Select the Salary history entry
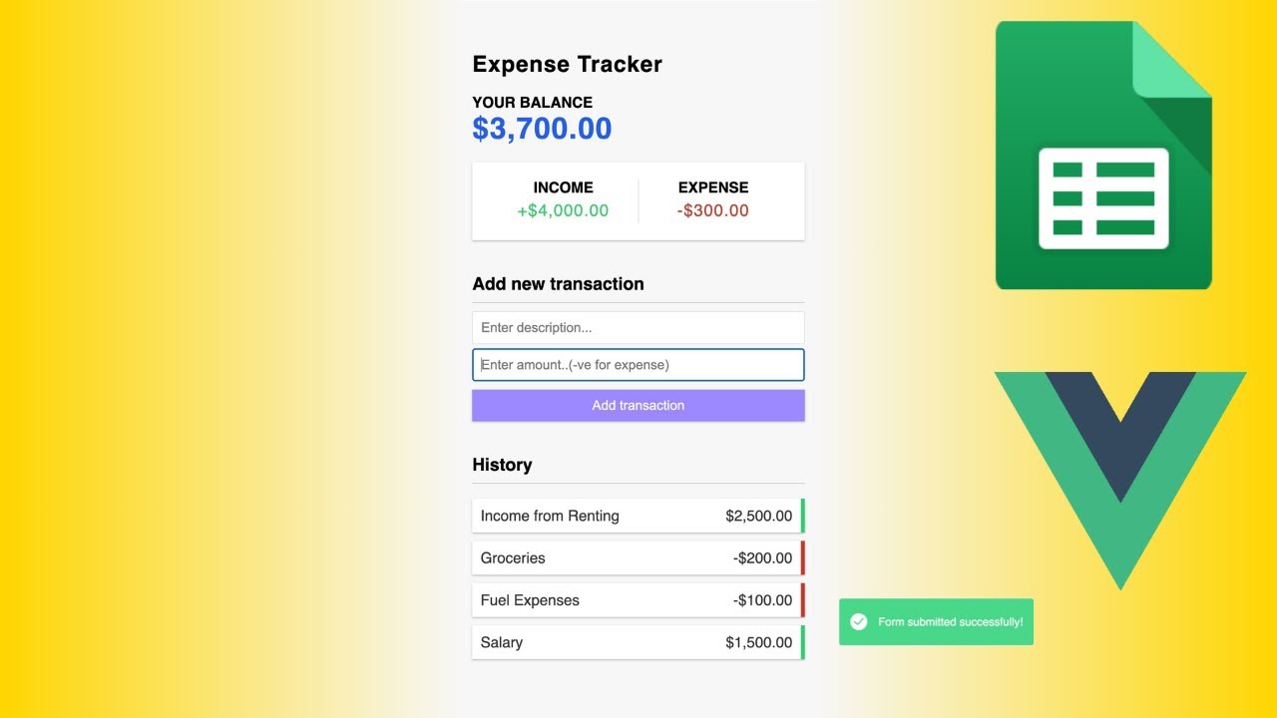 638,642
